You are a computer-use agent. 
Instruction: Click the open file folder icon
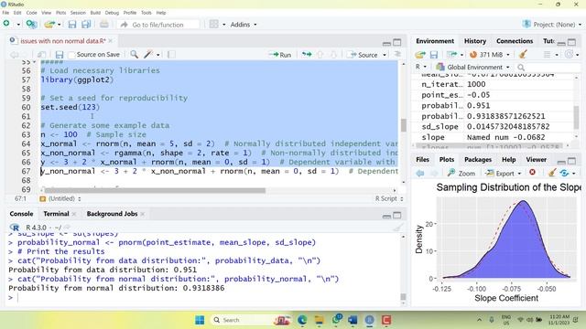click(x=49, y=25)
